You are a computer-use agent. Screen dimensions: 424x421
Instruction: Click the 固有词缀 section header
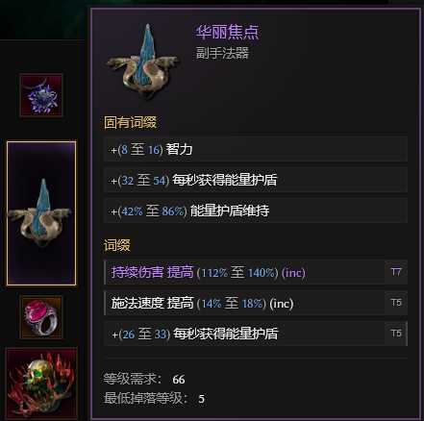[130, 123]
